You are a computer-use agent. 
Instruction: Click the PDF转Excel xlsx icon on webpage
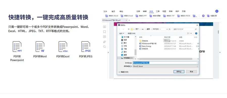click(63, 47)
